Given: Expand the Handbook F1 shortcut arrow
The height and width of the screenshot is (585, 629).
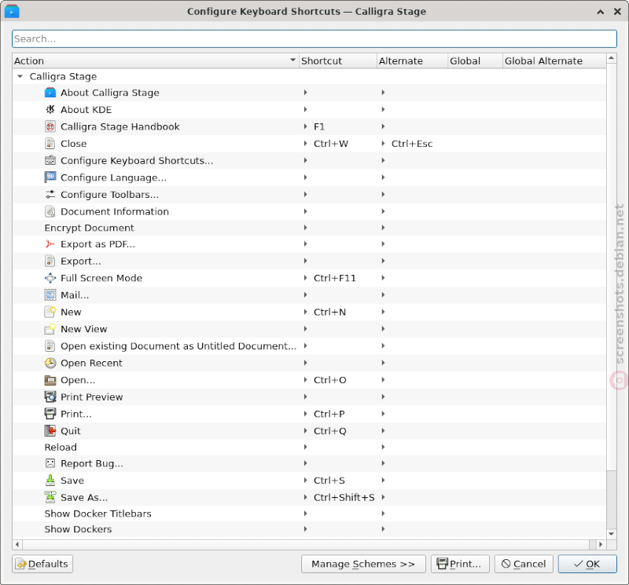Looking at the screenshot, I should pyautogui.click(x=306, y=126).
